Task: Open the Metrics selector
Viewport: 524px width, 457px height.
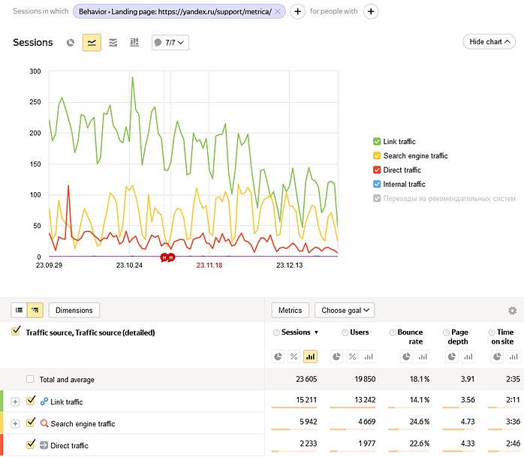Action: coord(290,310)
